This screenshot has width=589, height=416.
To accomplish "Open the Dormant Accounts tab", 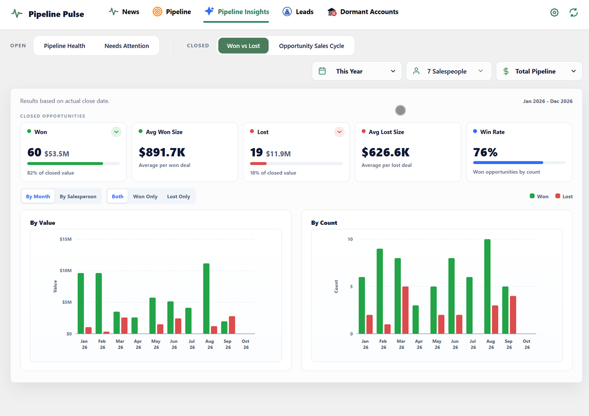I will 363,12.
